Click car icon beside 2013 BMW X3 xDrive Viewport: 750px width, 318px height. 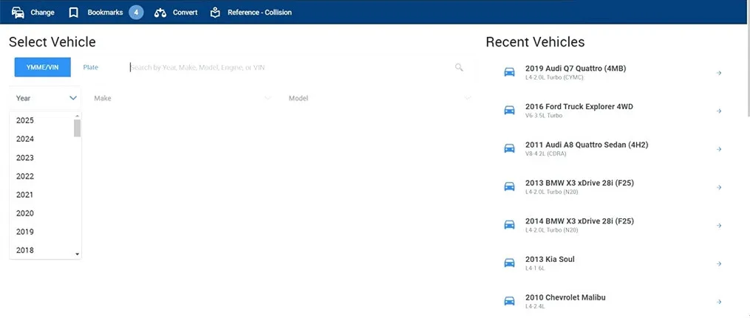click(x=509, y=187)
